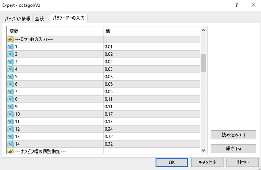Click the scroll down arrow of parameter list
Image resolution: width=261 pixels, height=170 pixels.
click(x=203, y=150)
